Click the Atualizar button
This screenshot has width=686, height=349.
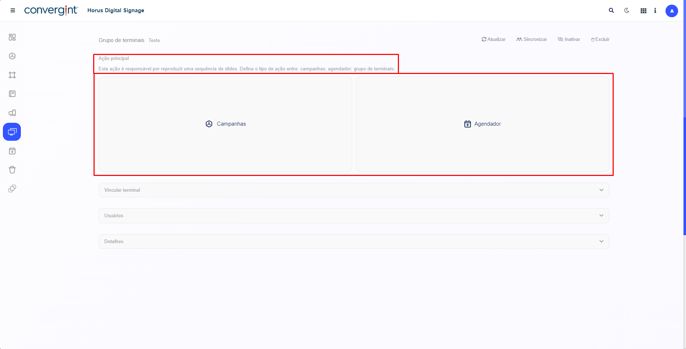click(494, 39)
